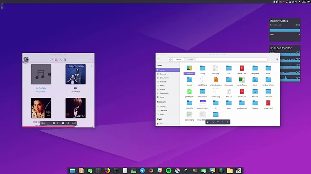Select the deps.txt file

(228, 91)
